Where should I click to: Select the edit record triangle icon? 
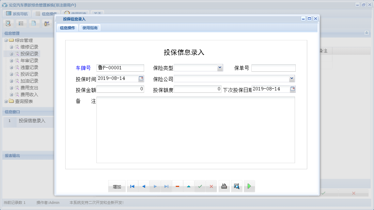(189, 186)
